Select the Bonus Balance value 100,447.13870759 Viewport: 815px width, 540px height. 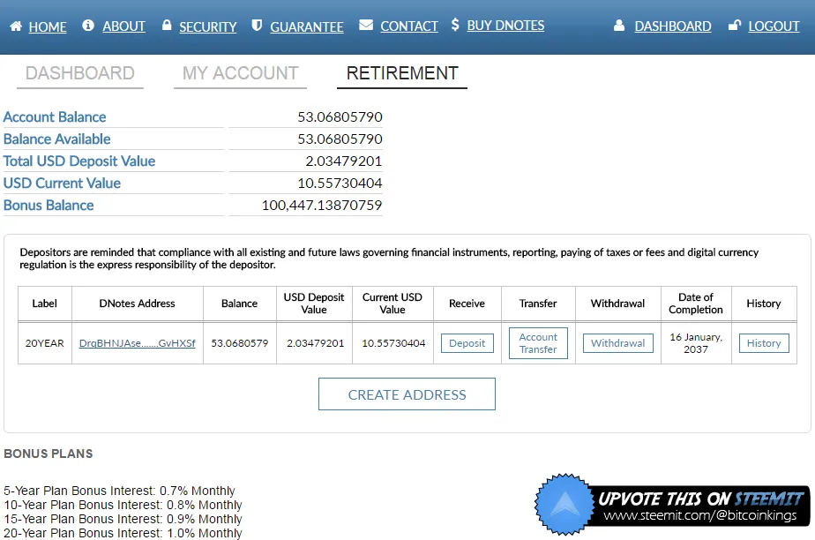tap(322, 206)
